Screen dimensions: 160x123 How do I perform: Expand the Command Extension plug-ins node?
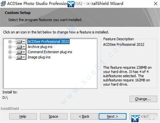10,52
